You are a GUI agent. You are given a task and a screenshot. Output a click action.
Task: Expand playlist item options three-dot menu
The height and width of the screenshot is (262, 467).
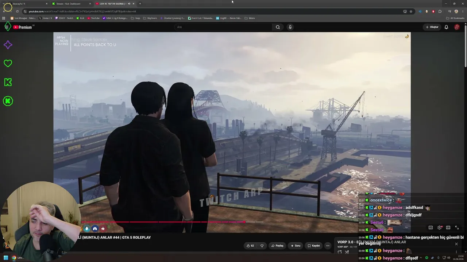(x=456, y=252)
